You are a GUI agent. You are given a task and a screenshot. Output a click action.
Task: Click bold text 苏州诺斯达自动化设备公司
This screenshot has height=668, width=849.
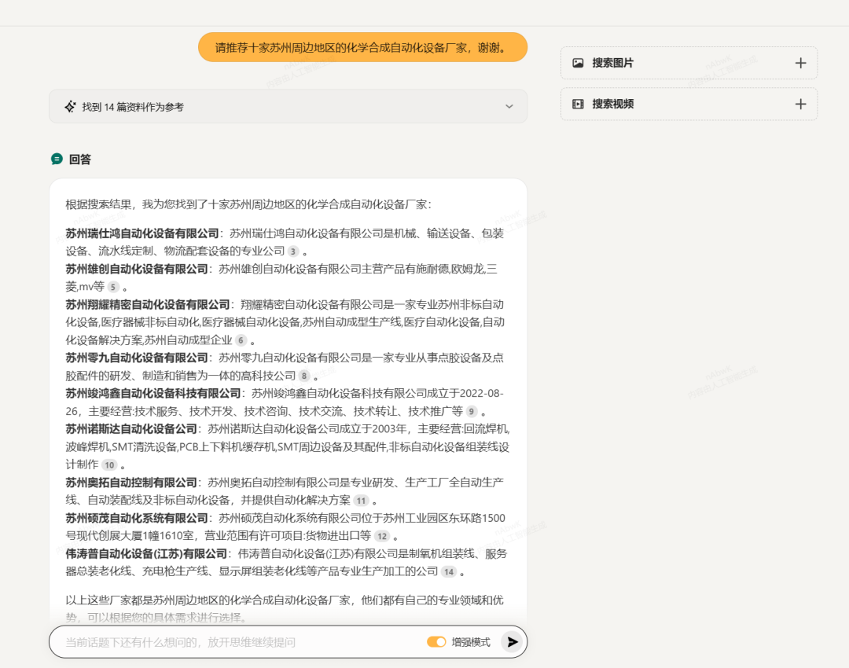pyautogui.click(x=131, y=429)
